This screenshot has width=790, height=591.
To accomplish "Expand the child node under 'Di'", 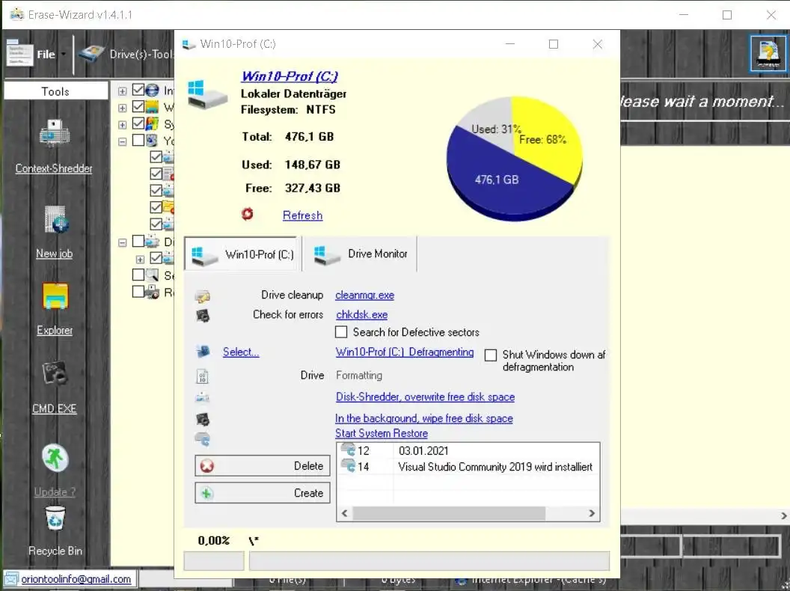I will click(140, 260).
